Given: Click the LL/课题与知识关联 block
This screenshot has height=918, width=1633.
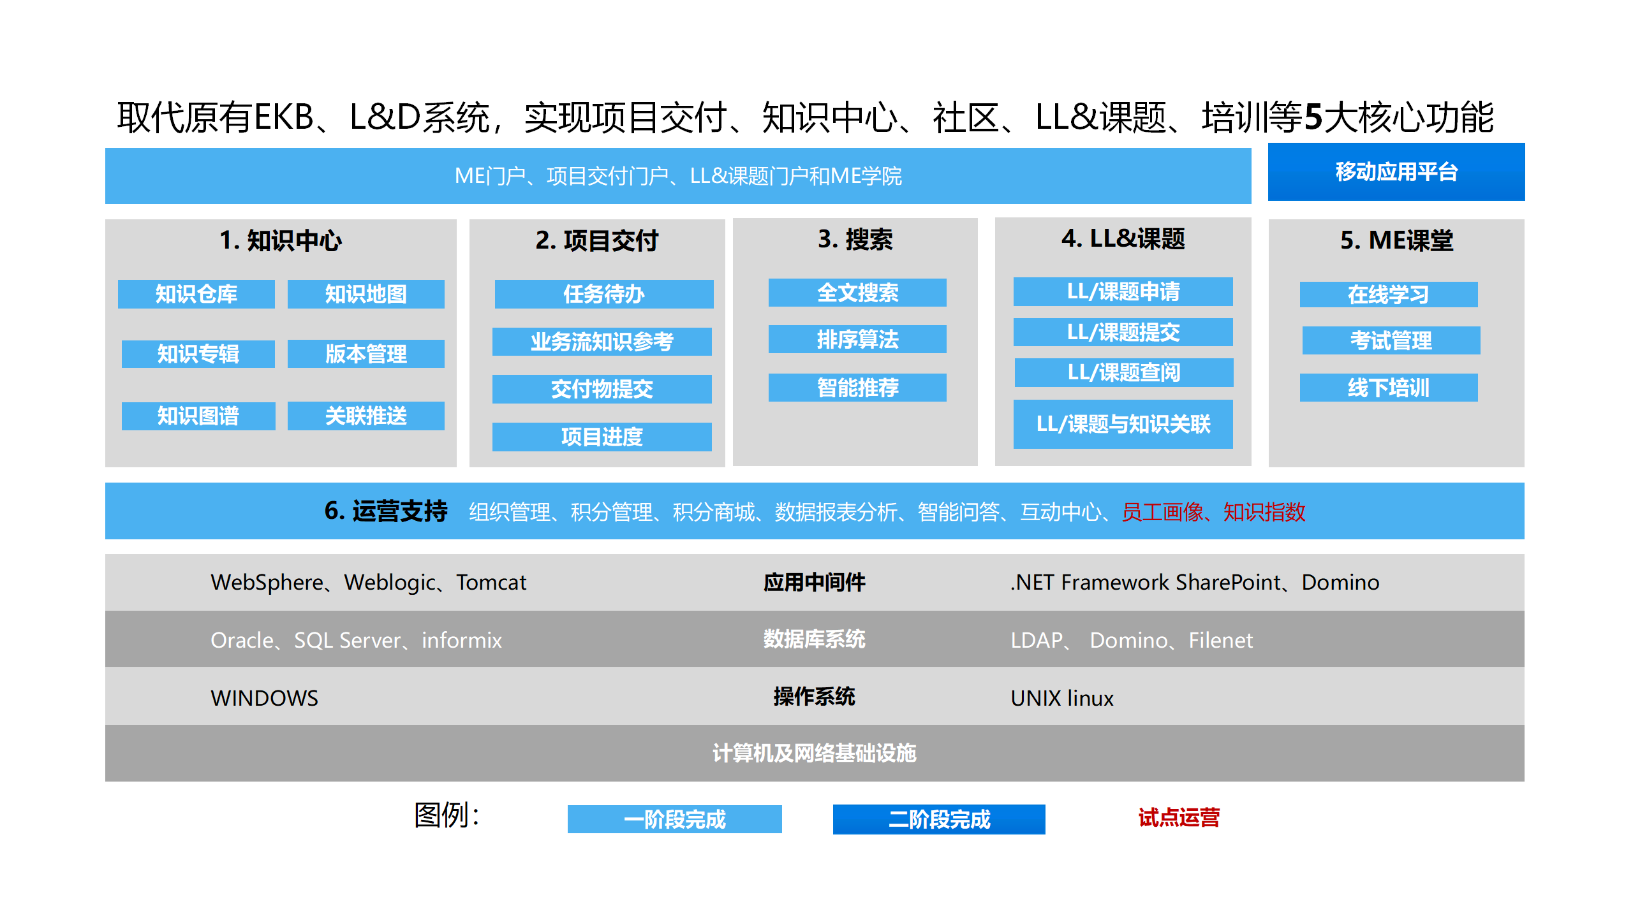Looking at the screenshot, I should coord(1123,424).
